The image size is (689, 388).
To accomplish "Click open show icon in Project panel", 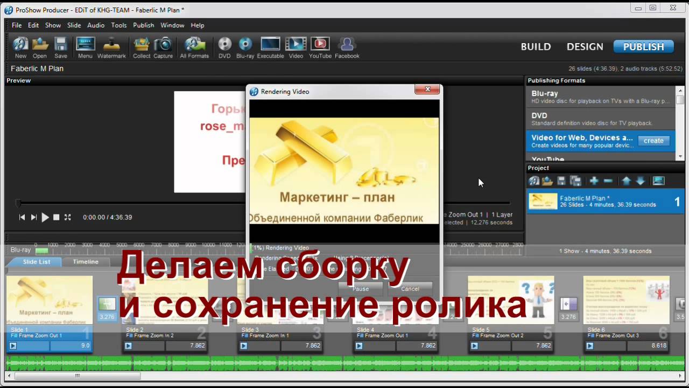I will (547, 181).
